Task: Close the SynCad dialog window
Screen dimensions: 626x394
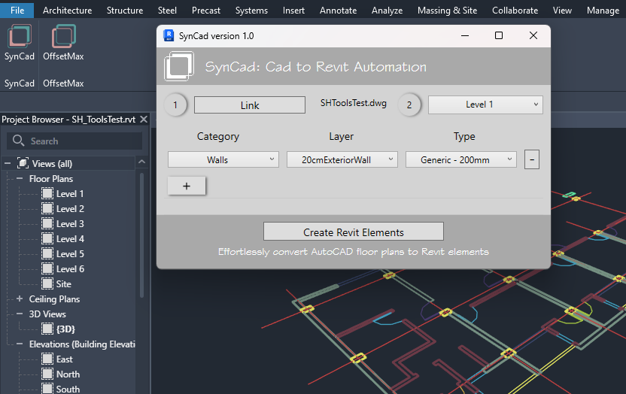Action: [533, 35]
